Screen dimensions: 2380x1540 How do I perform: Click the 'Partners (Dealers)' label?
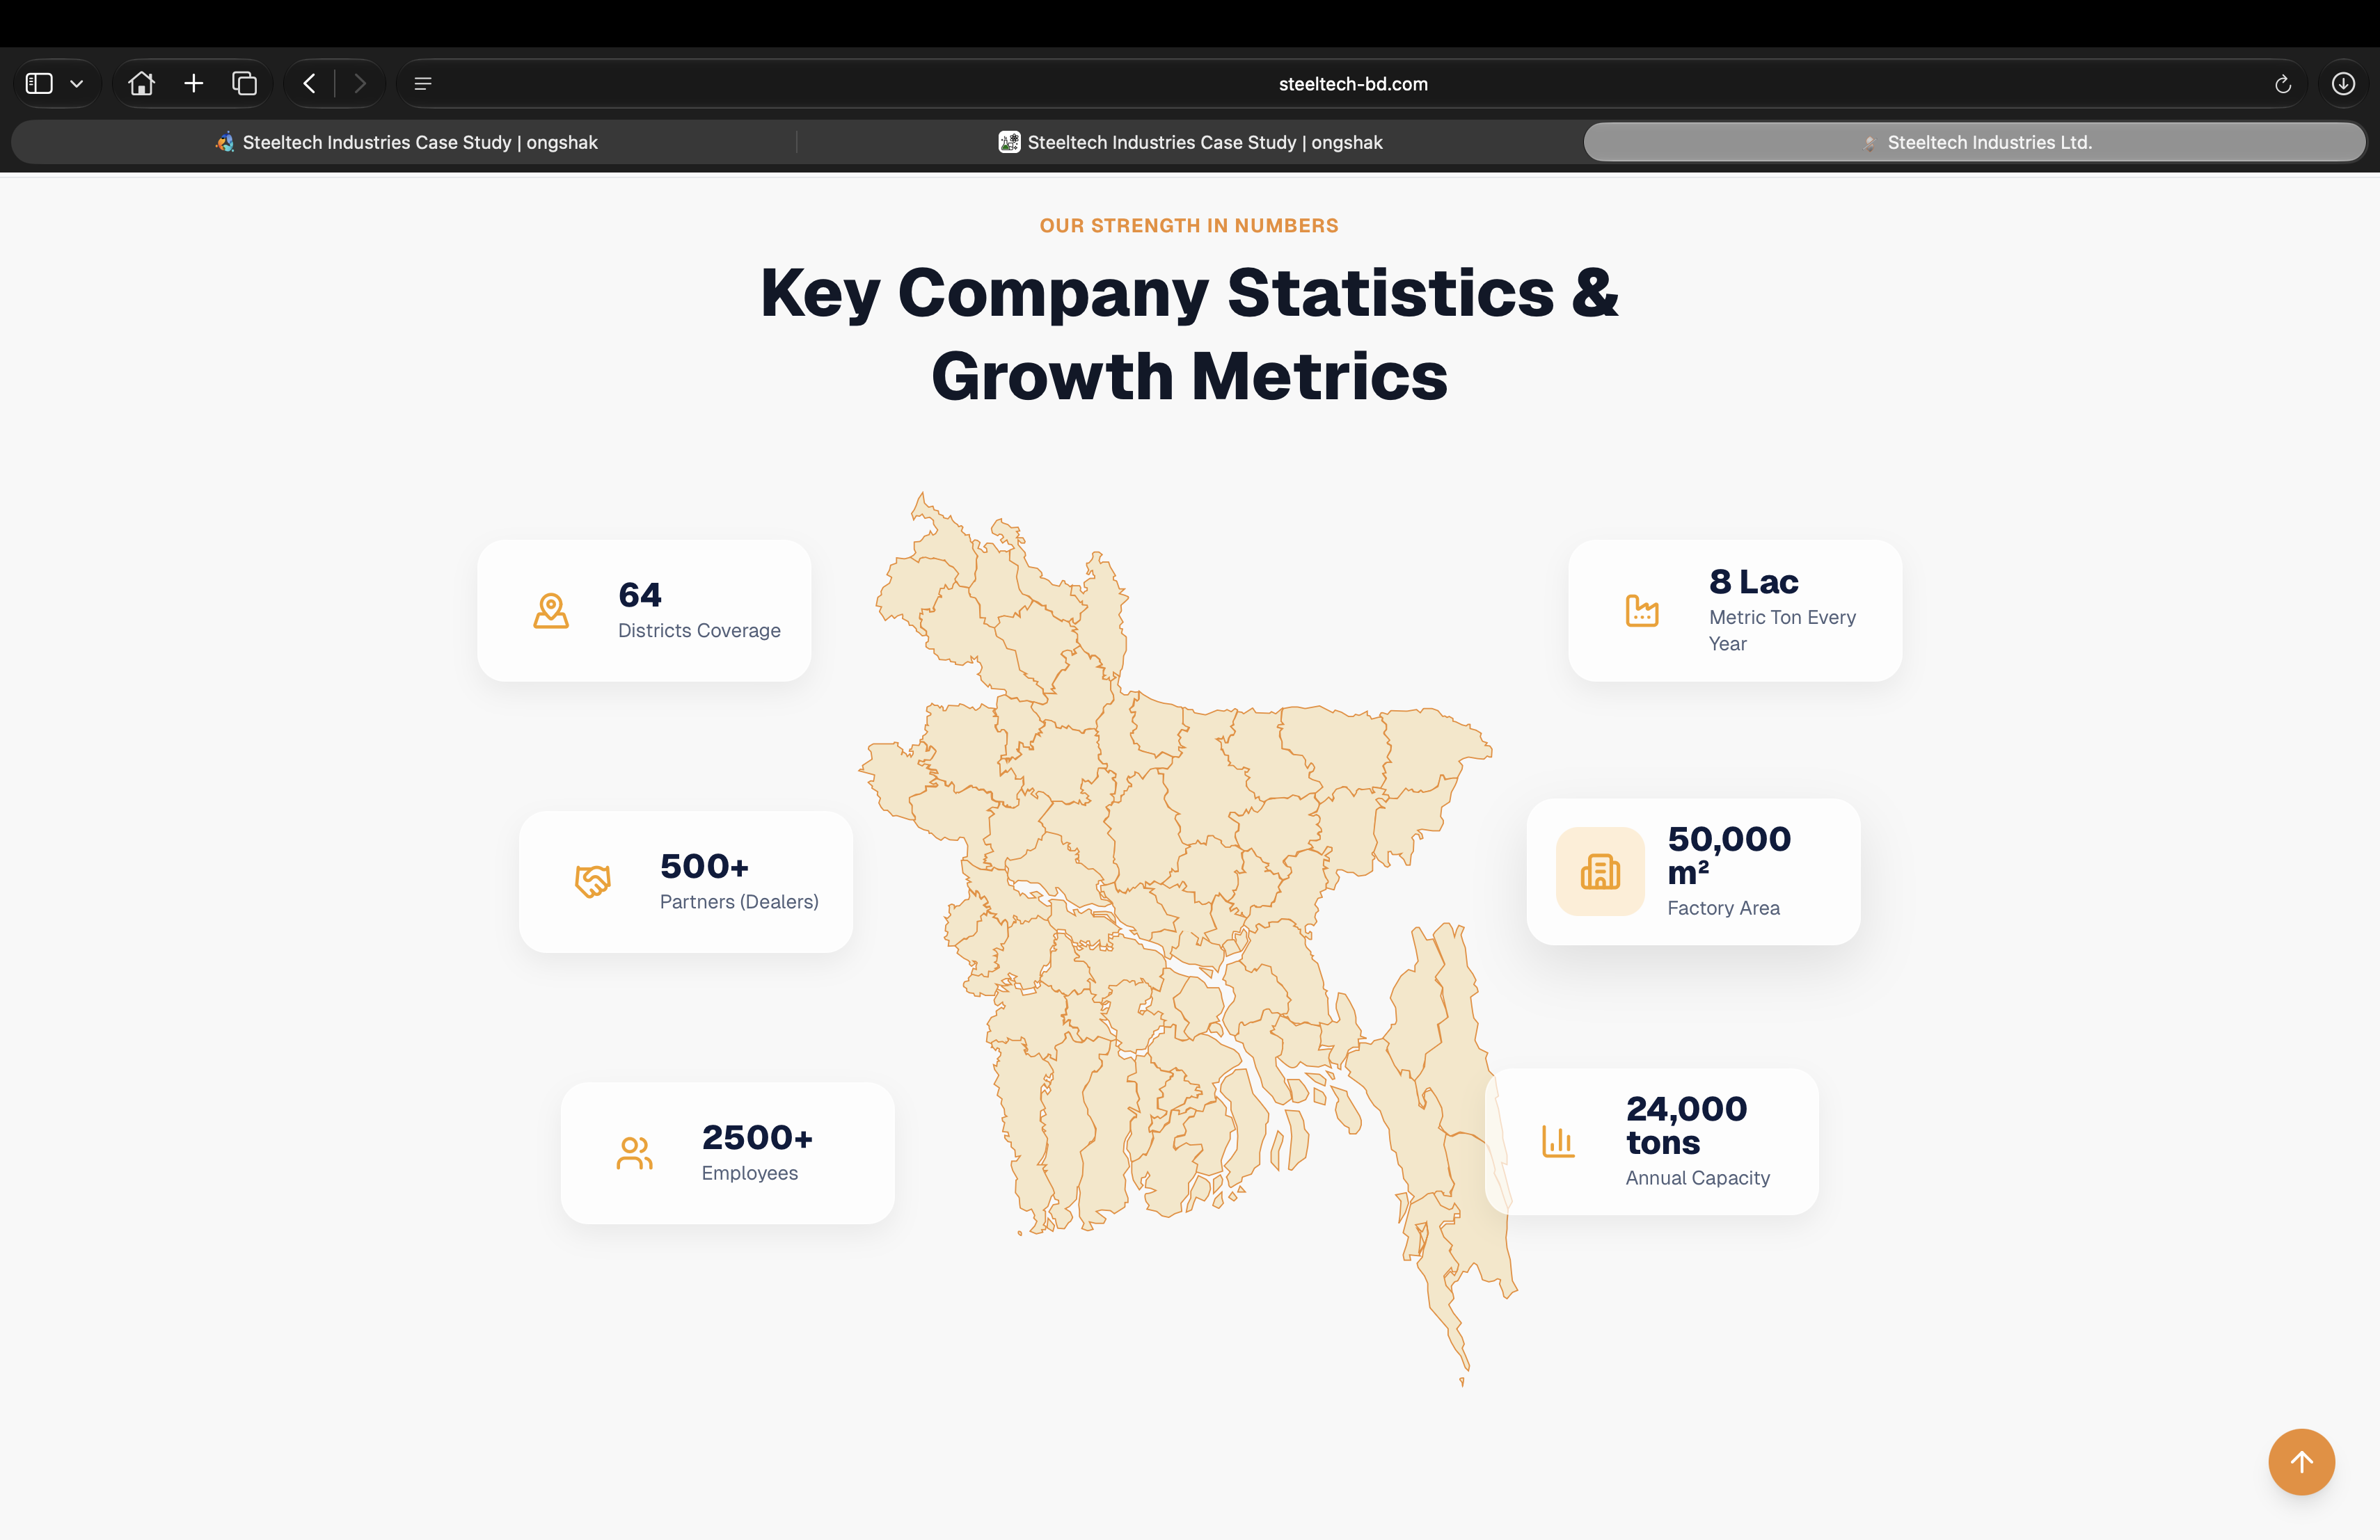pos(739,901)
